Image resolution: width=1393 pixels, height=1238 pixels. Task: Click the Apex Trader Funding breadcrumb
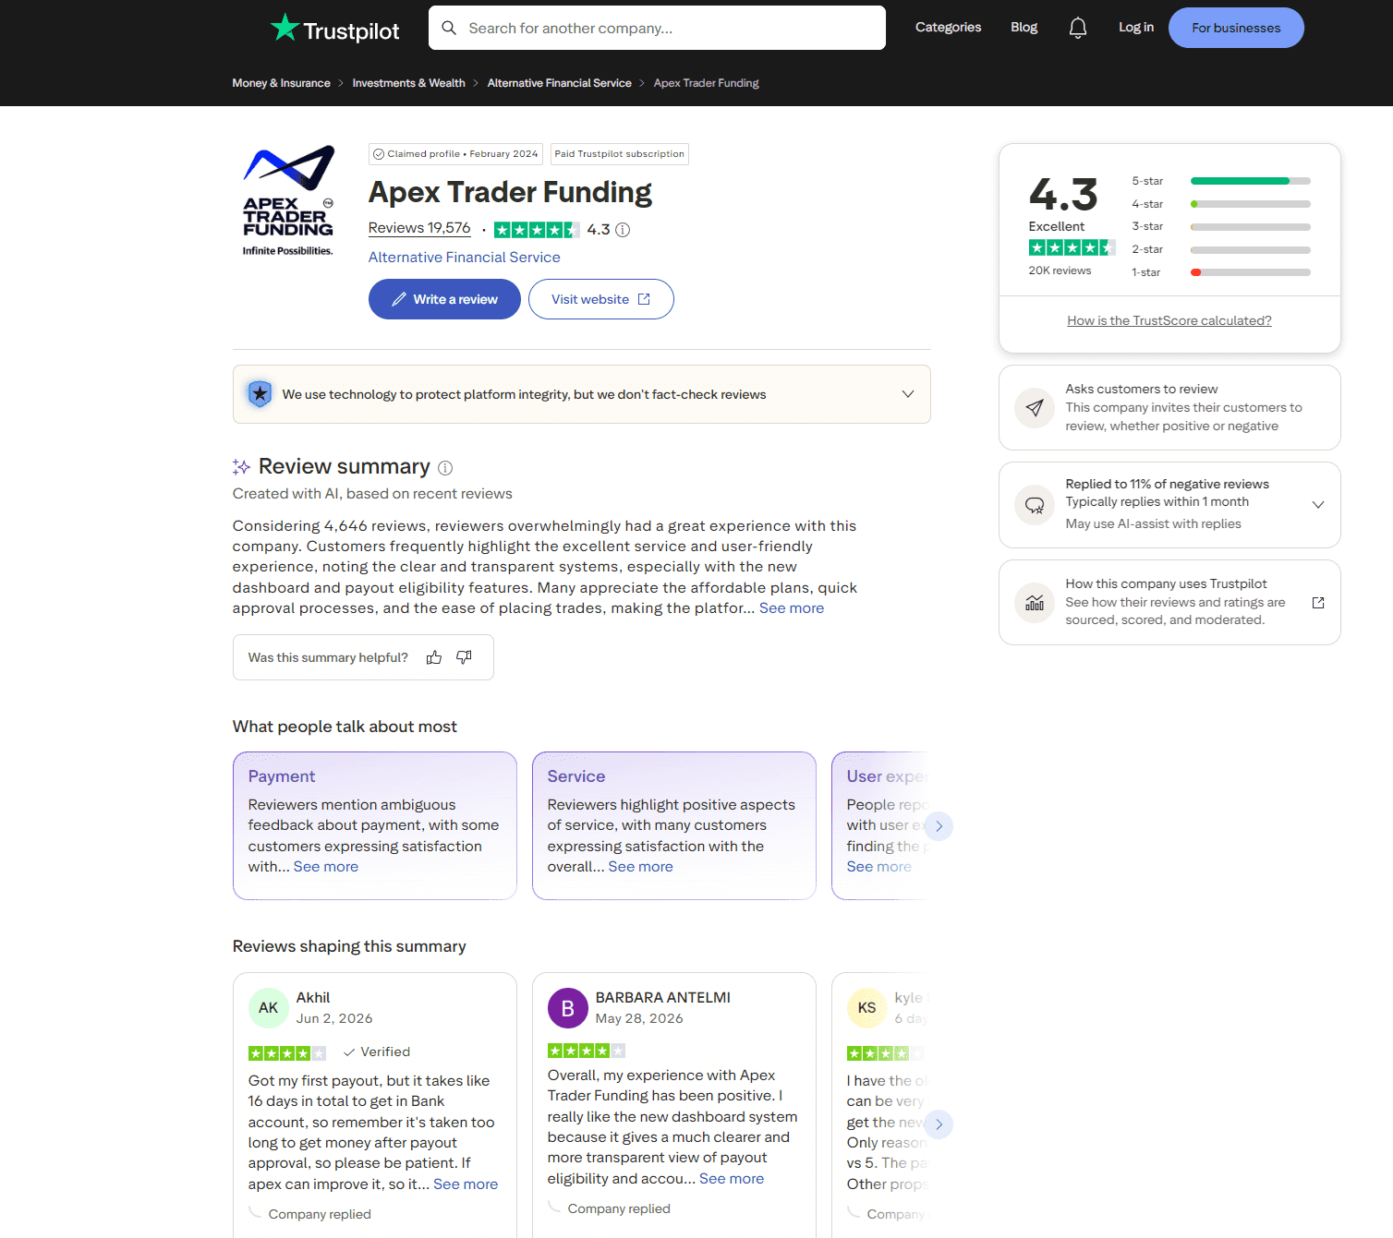click(x=707, y=83)
